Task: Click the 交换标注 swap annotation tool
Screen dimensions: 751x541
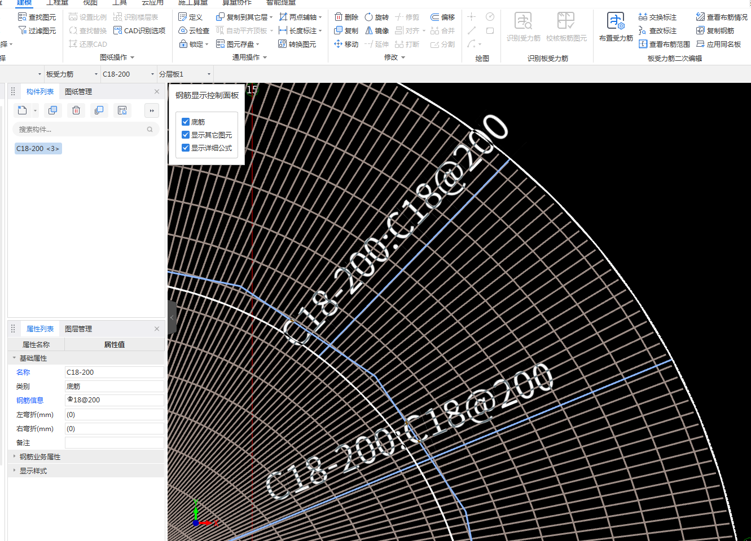Action: (x=658, y=17)
